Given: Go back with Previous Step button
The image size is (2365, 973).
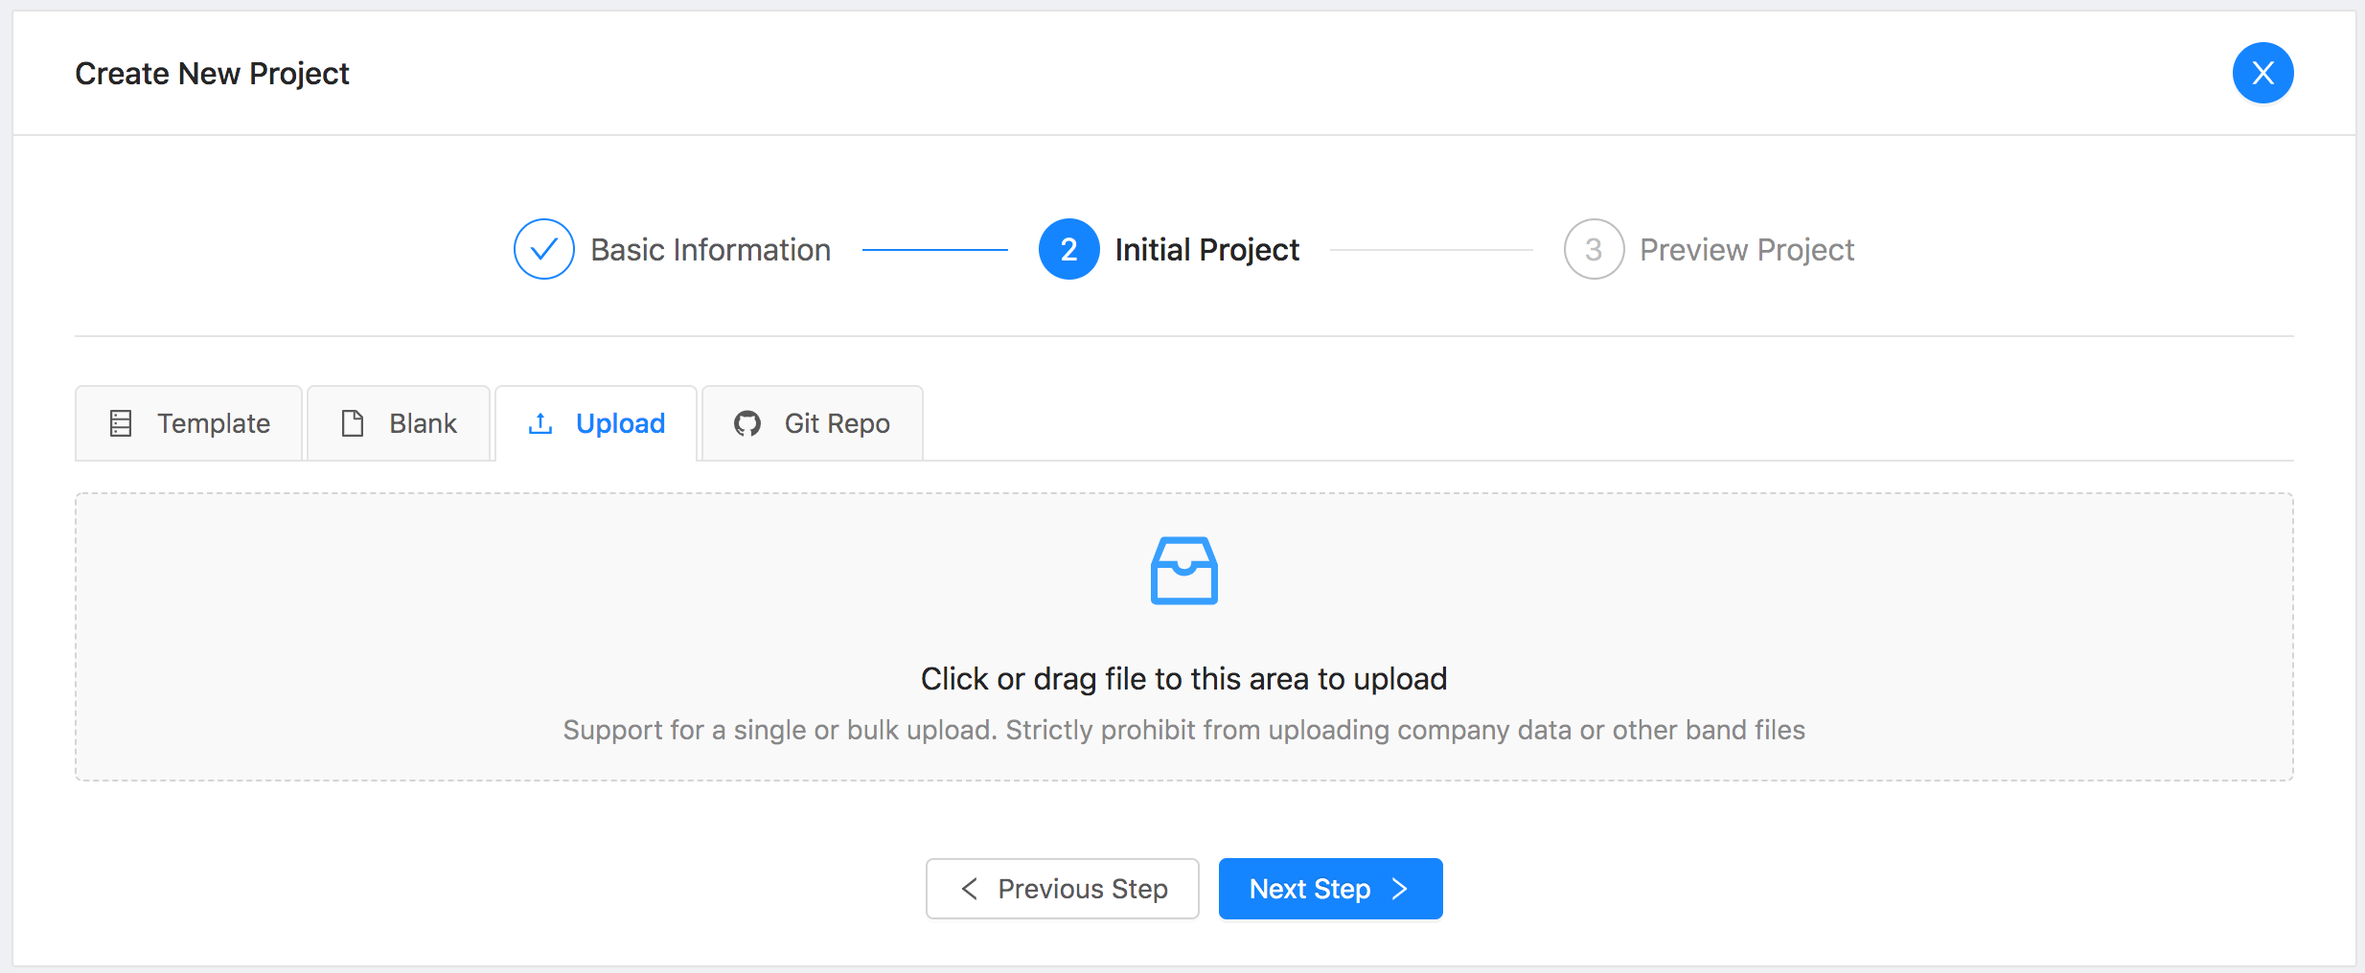Looking at the screenshot, I should coord(1062,889).
